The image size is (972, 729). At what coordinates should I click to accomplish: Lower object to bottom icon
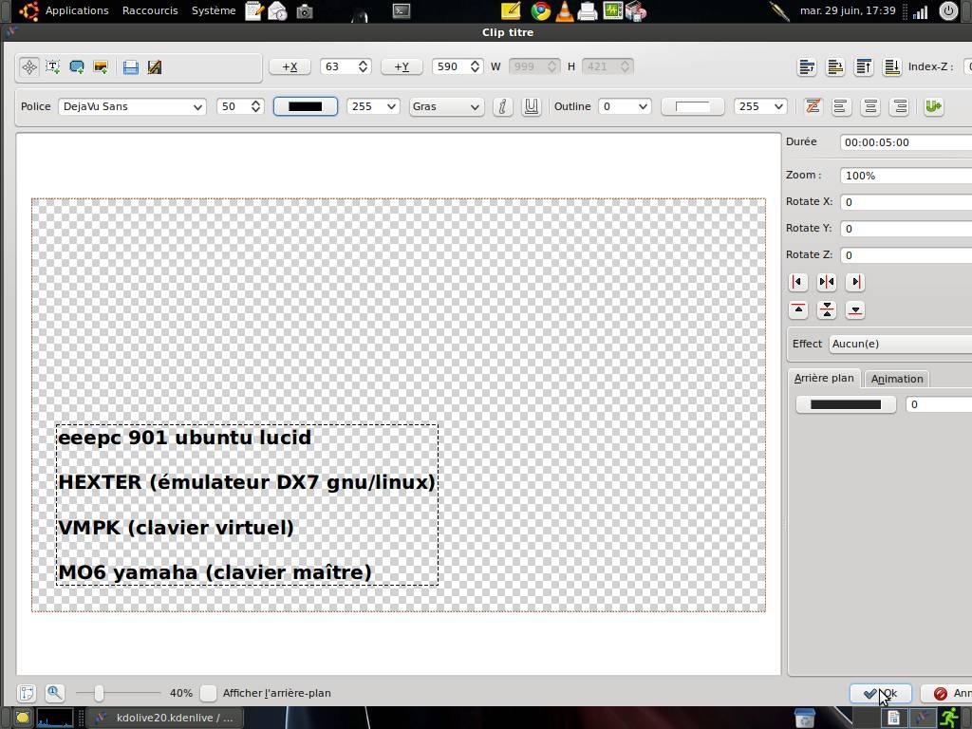point(892,67)
